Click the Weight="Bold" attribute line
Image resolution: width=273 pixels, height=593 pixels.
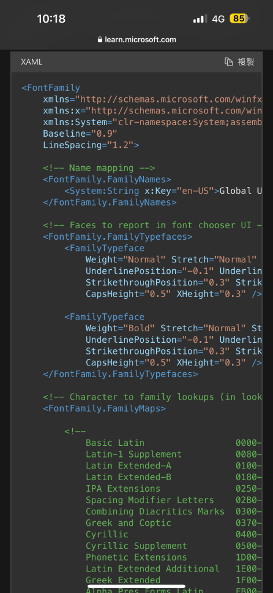click(174, 328)
